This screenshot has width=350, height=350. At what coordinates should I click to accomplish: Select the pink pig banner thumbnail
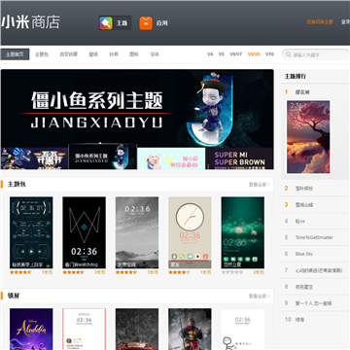coord(171,158)
